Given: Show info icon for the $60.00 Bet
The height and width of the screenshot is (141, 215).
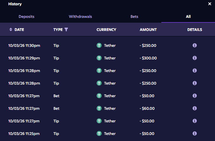Looking at the screenshot, I should 194,108.
